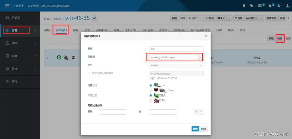
Task: Switch to the 磁盘 tab
Action: coord(76,30)
